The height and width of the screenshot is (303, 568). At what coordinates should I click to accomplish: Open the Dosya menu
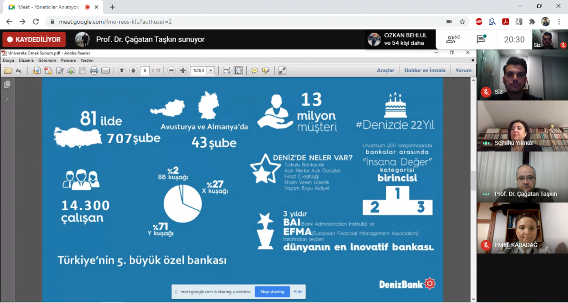pos(9,61)
